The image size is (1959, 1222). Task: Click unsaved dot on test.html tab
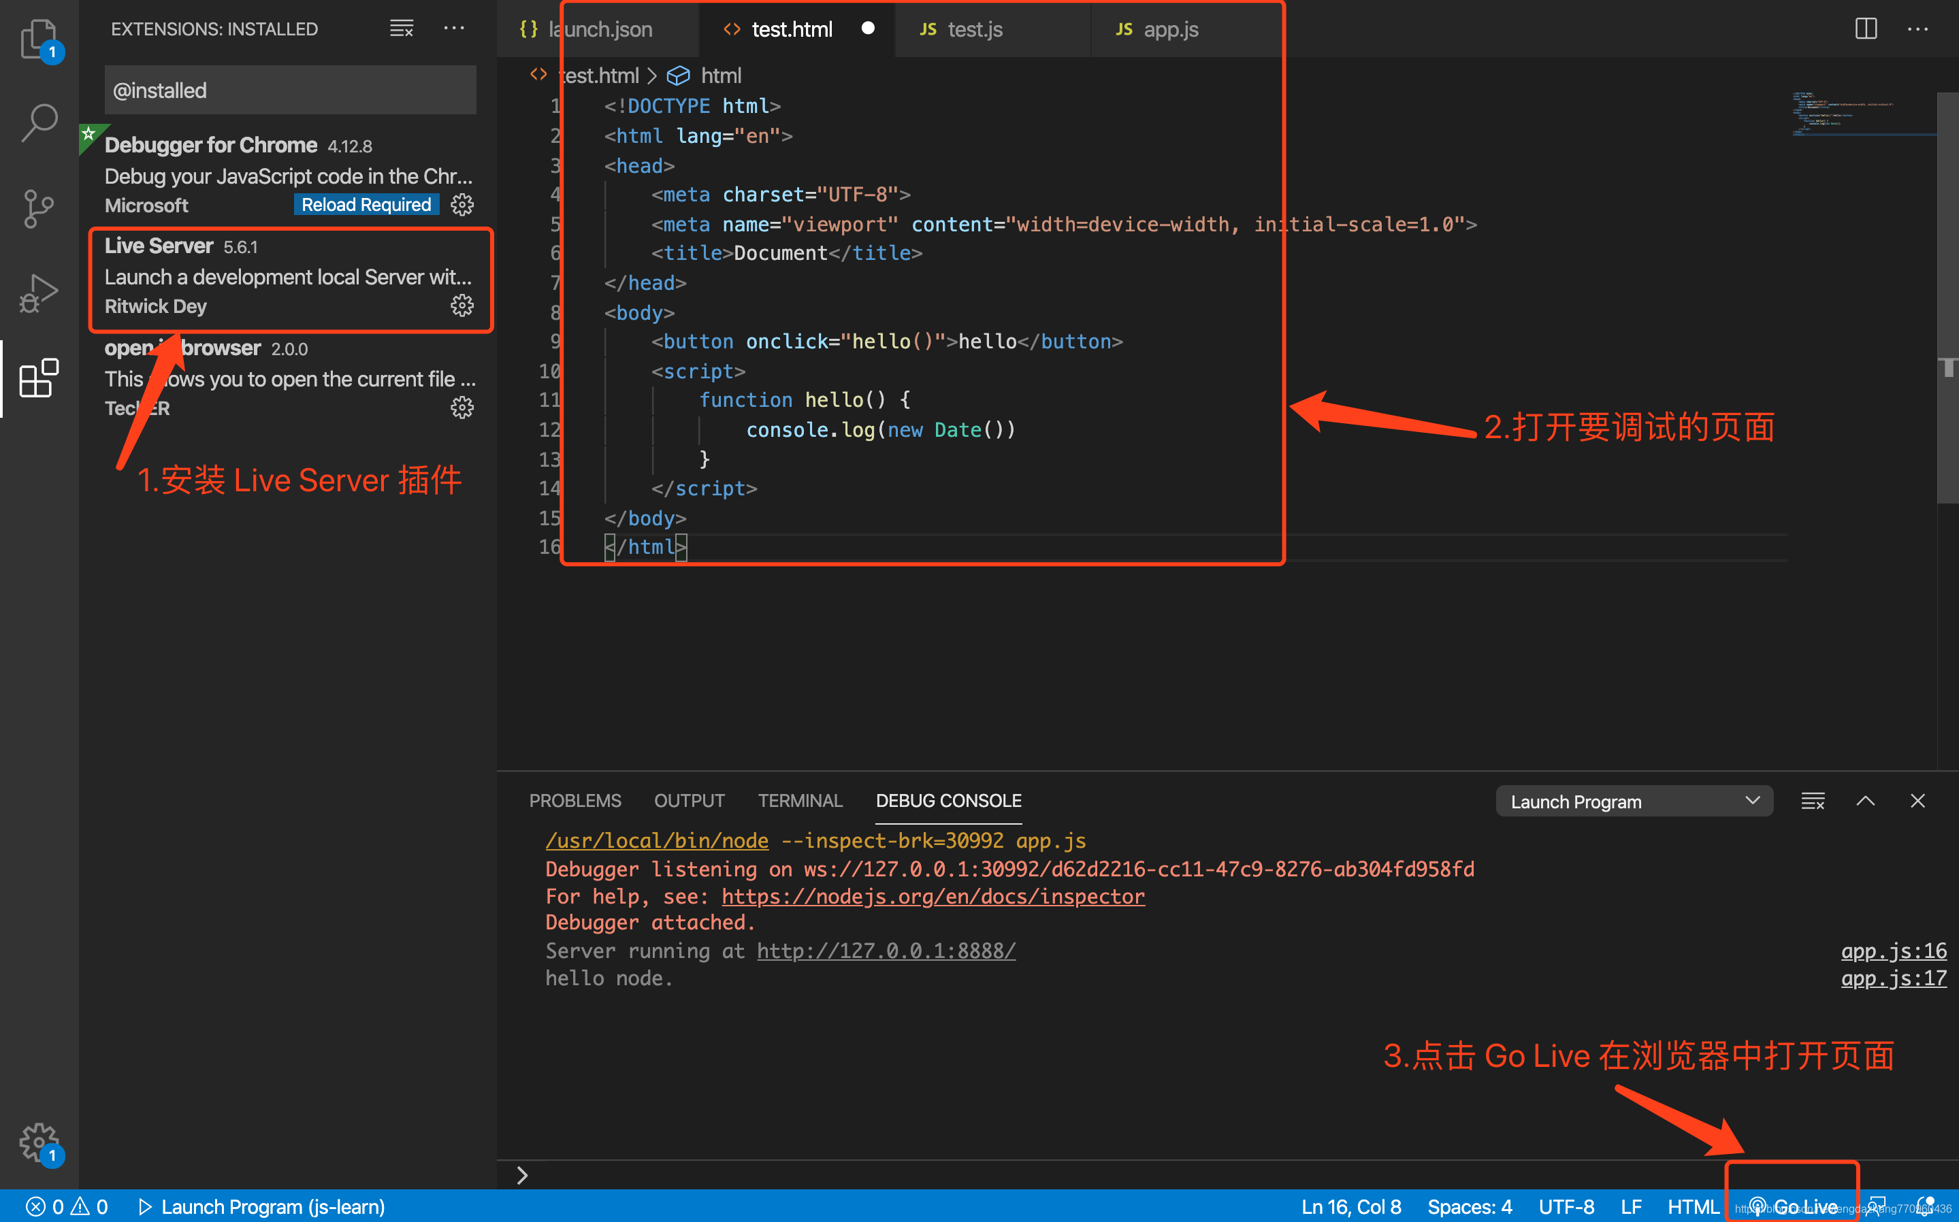[869, 29]
